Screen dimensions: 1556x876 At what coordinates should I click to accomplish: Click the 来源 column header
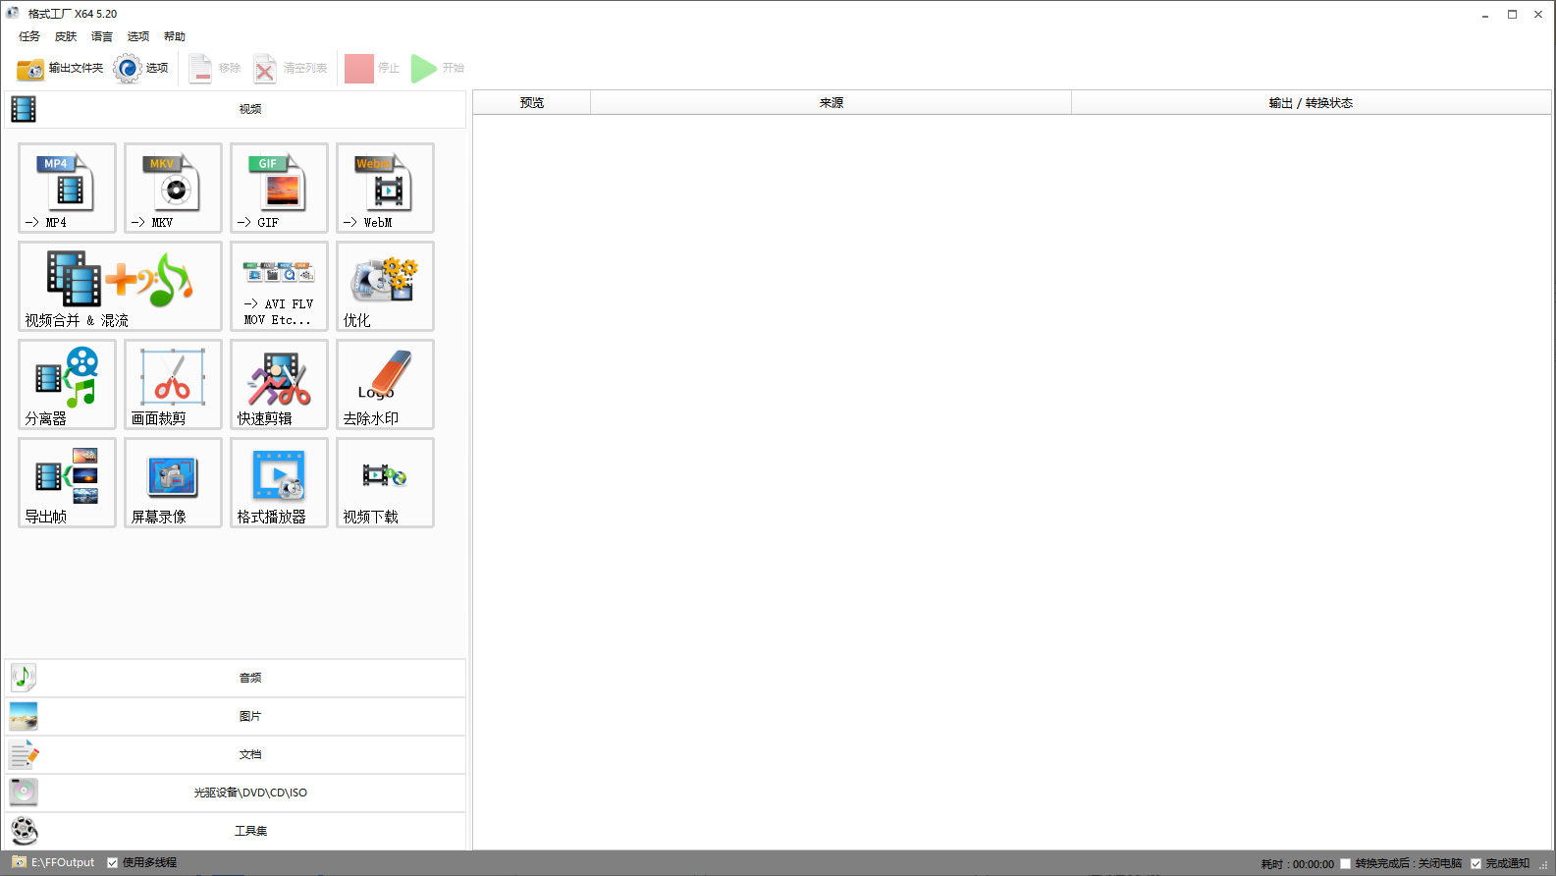[832, 102]
